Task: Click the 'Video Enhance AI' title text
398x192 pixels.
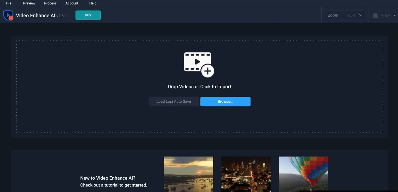Action: tap(35, 15)
